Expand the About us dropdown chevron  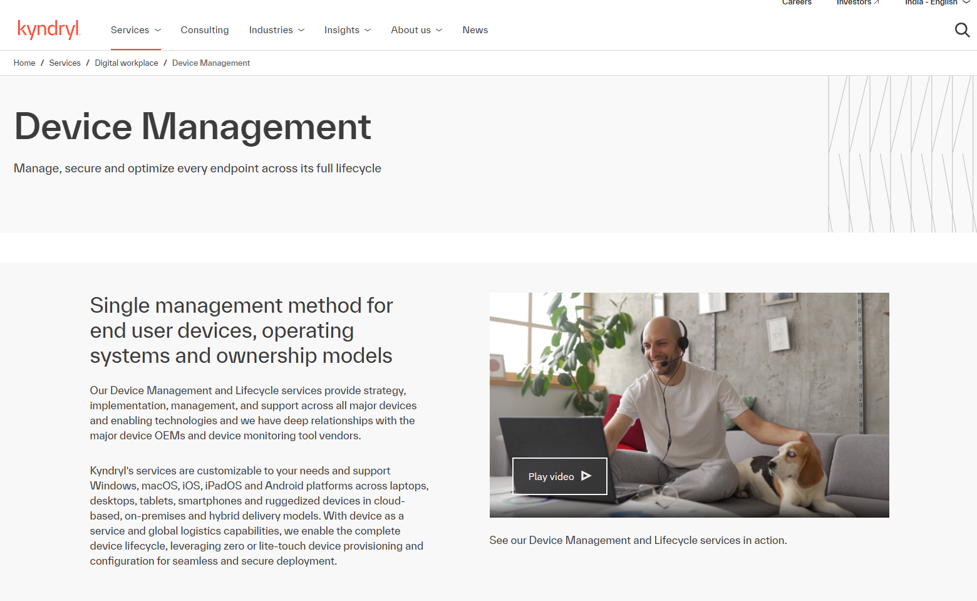tap(439, 30)
